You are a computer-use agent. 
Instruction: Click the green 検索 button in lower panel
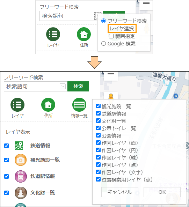[78, 86]
